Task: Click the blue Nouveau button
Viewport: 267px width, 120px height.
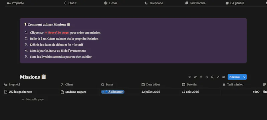Action: [x=235, y=77]
